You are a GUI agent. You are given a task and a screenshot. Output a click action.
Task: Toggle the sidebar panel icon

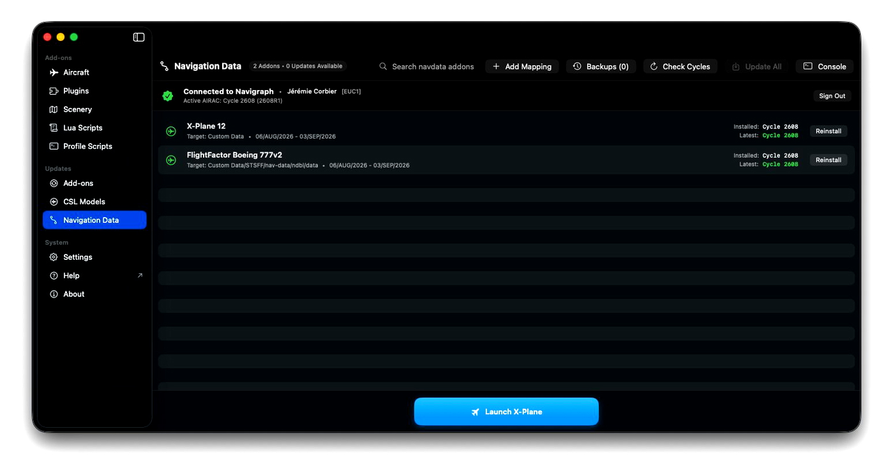[x=139, y=37]
